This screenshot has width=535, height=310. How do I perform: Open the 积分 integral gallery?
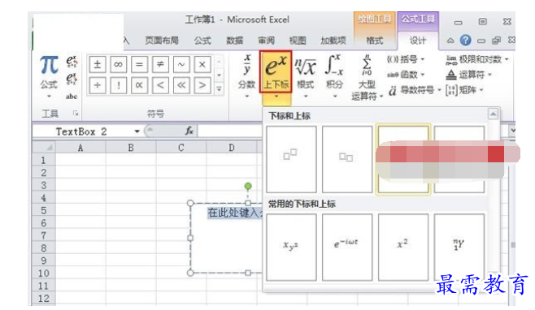[x=334, y=76]
